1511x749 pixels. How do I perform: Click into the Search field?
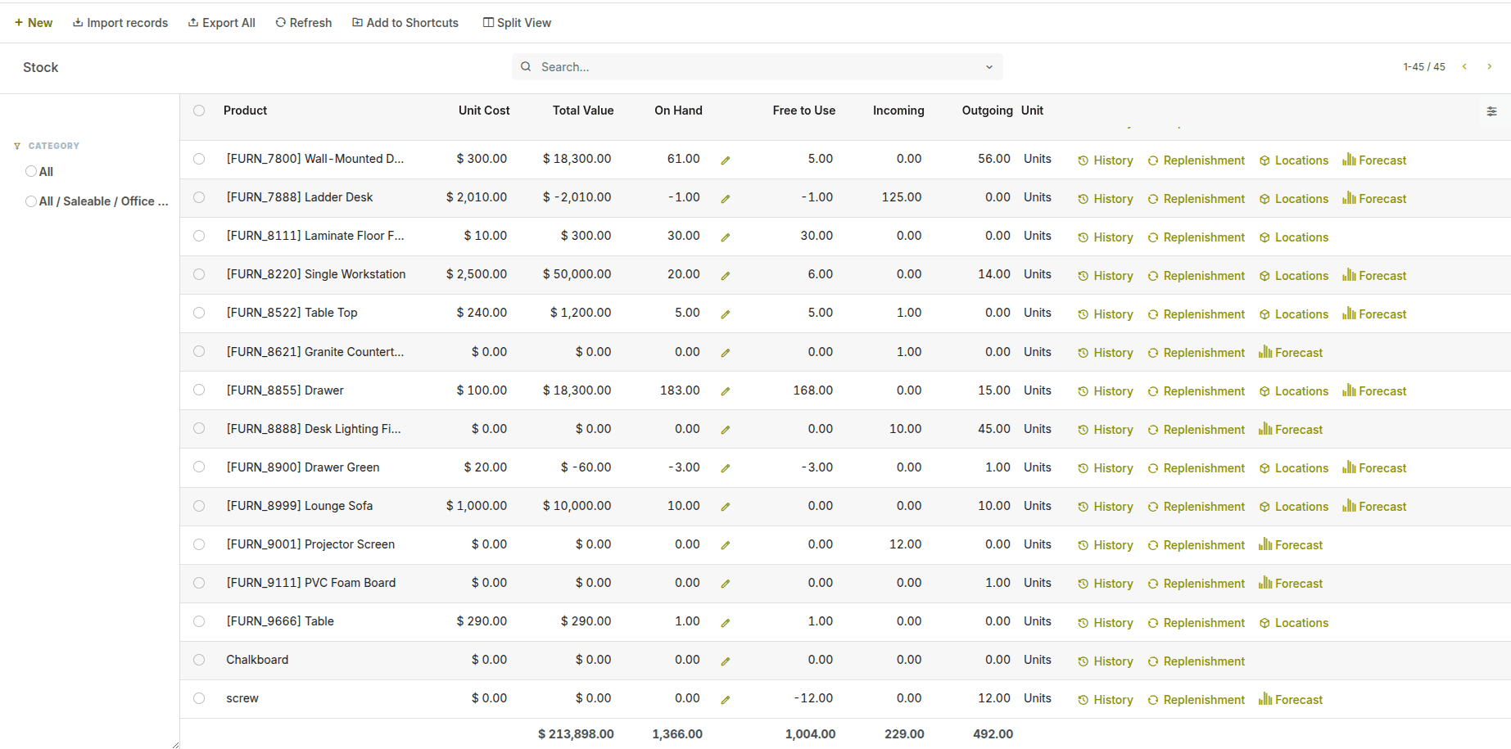click(x=753, y=67)
